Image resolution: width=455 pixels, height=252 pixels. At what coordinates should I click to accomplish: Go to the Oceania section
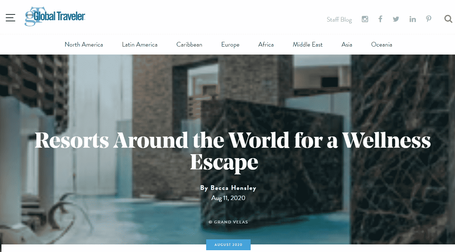click(382, 45)
